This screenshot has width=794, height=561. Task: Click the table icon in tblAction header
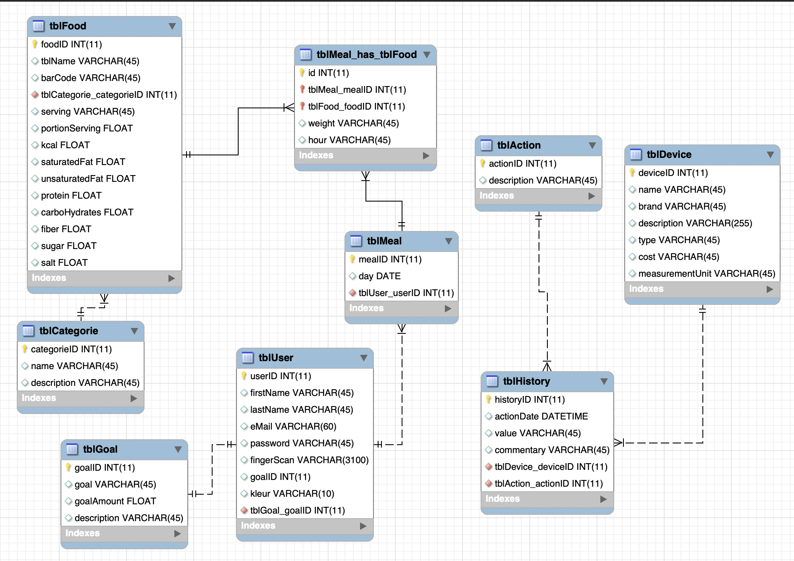click(486, 145)
